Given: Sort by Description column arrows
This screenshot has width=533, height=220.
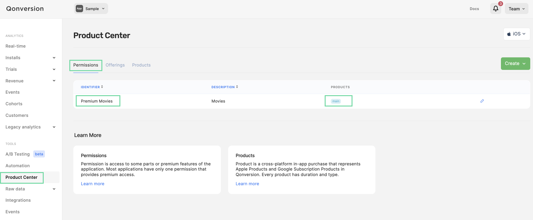Looking at the screenshot, I should [x=237, y=87].
